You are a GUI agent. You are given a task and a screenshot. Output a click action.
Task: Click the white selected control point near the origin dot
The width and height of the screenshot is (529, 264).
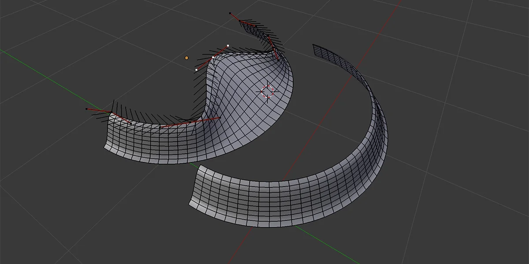point(196,70)
